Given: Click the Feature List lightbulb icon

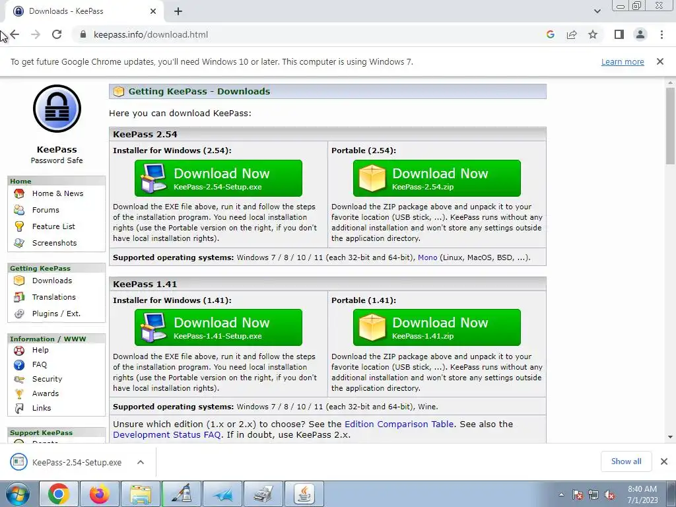Looking at the screenshot, I should pos(19,226).
